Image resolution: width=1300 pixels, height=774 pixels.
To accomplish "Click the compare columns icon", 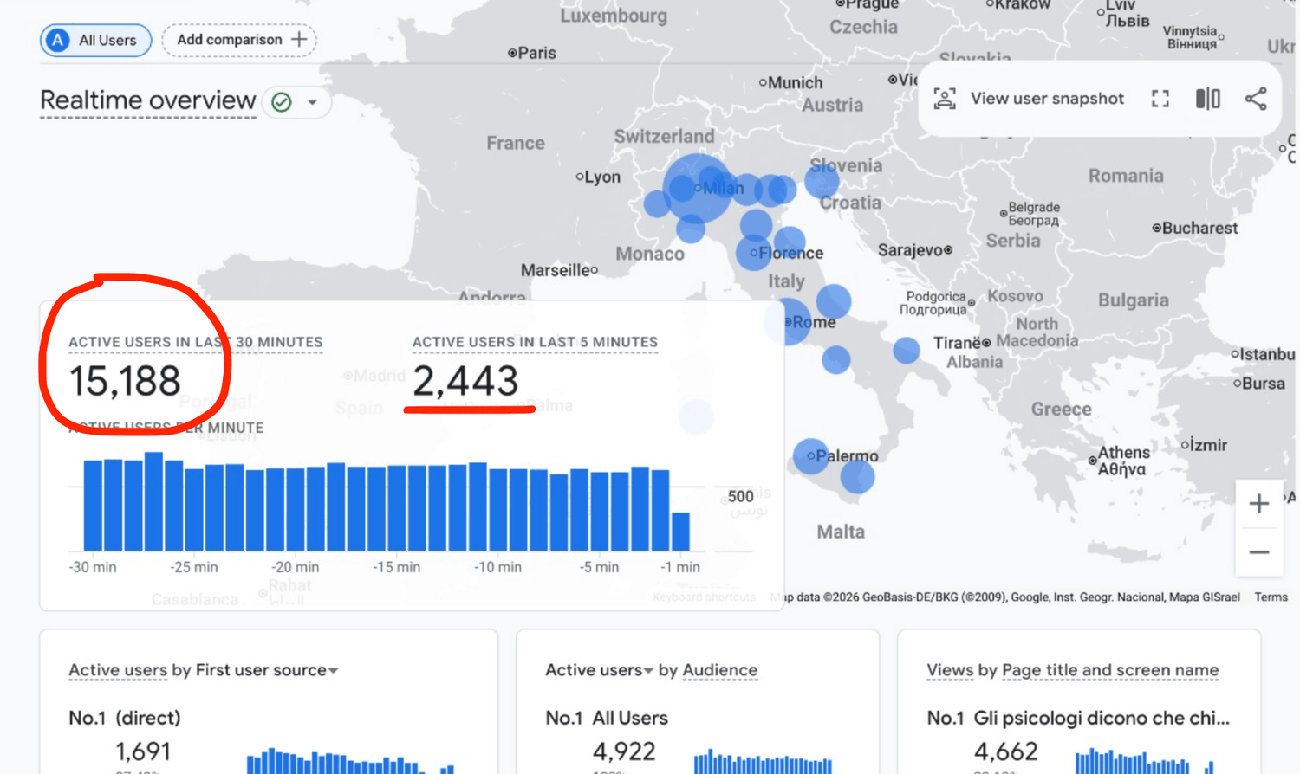I will 1207,99.
